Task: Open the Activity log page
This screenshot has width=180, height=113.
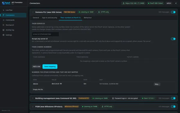Action: click(13, 30)
